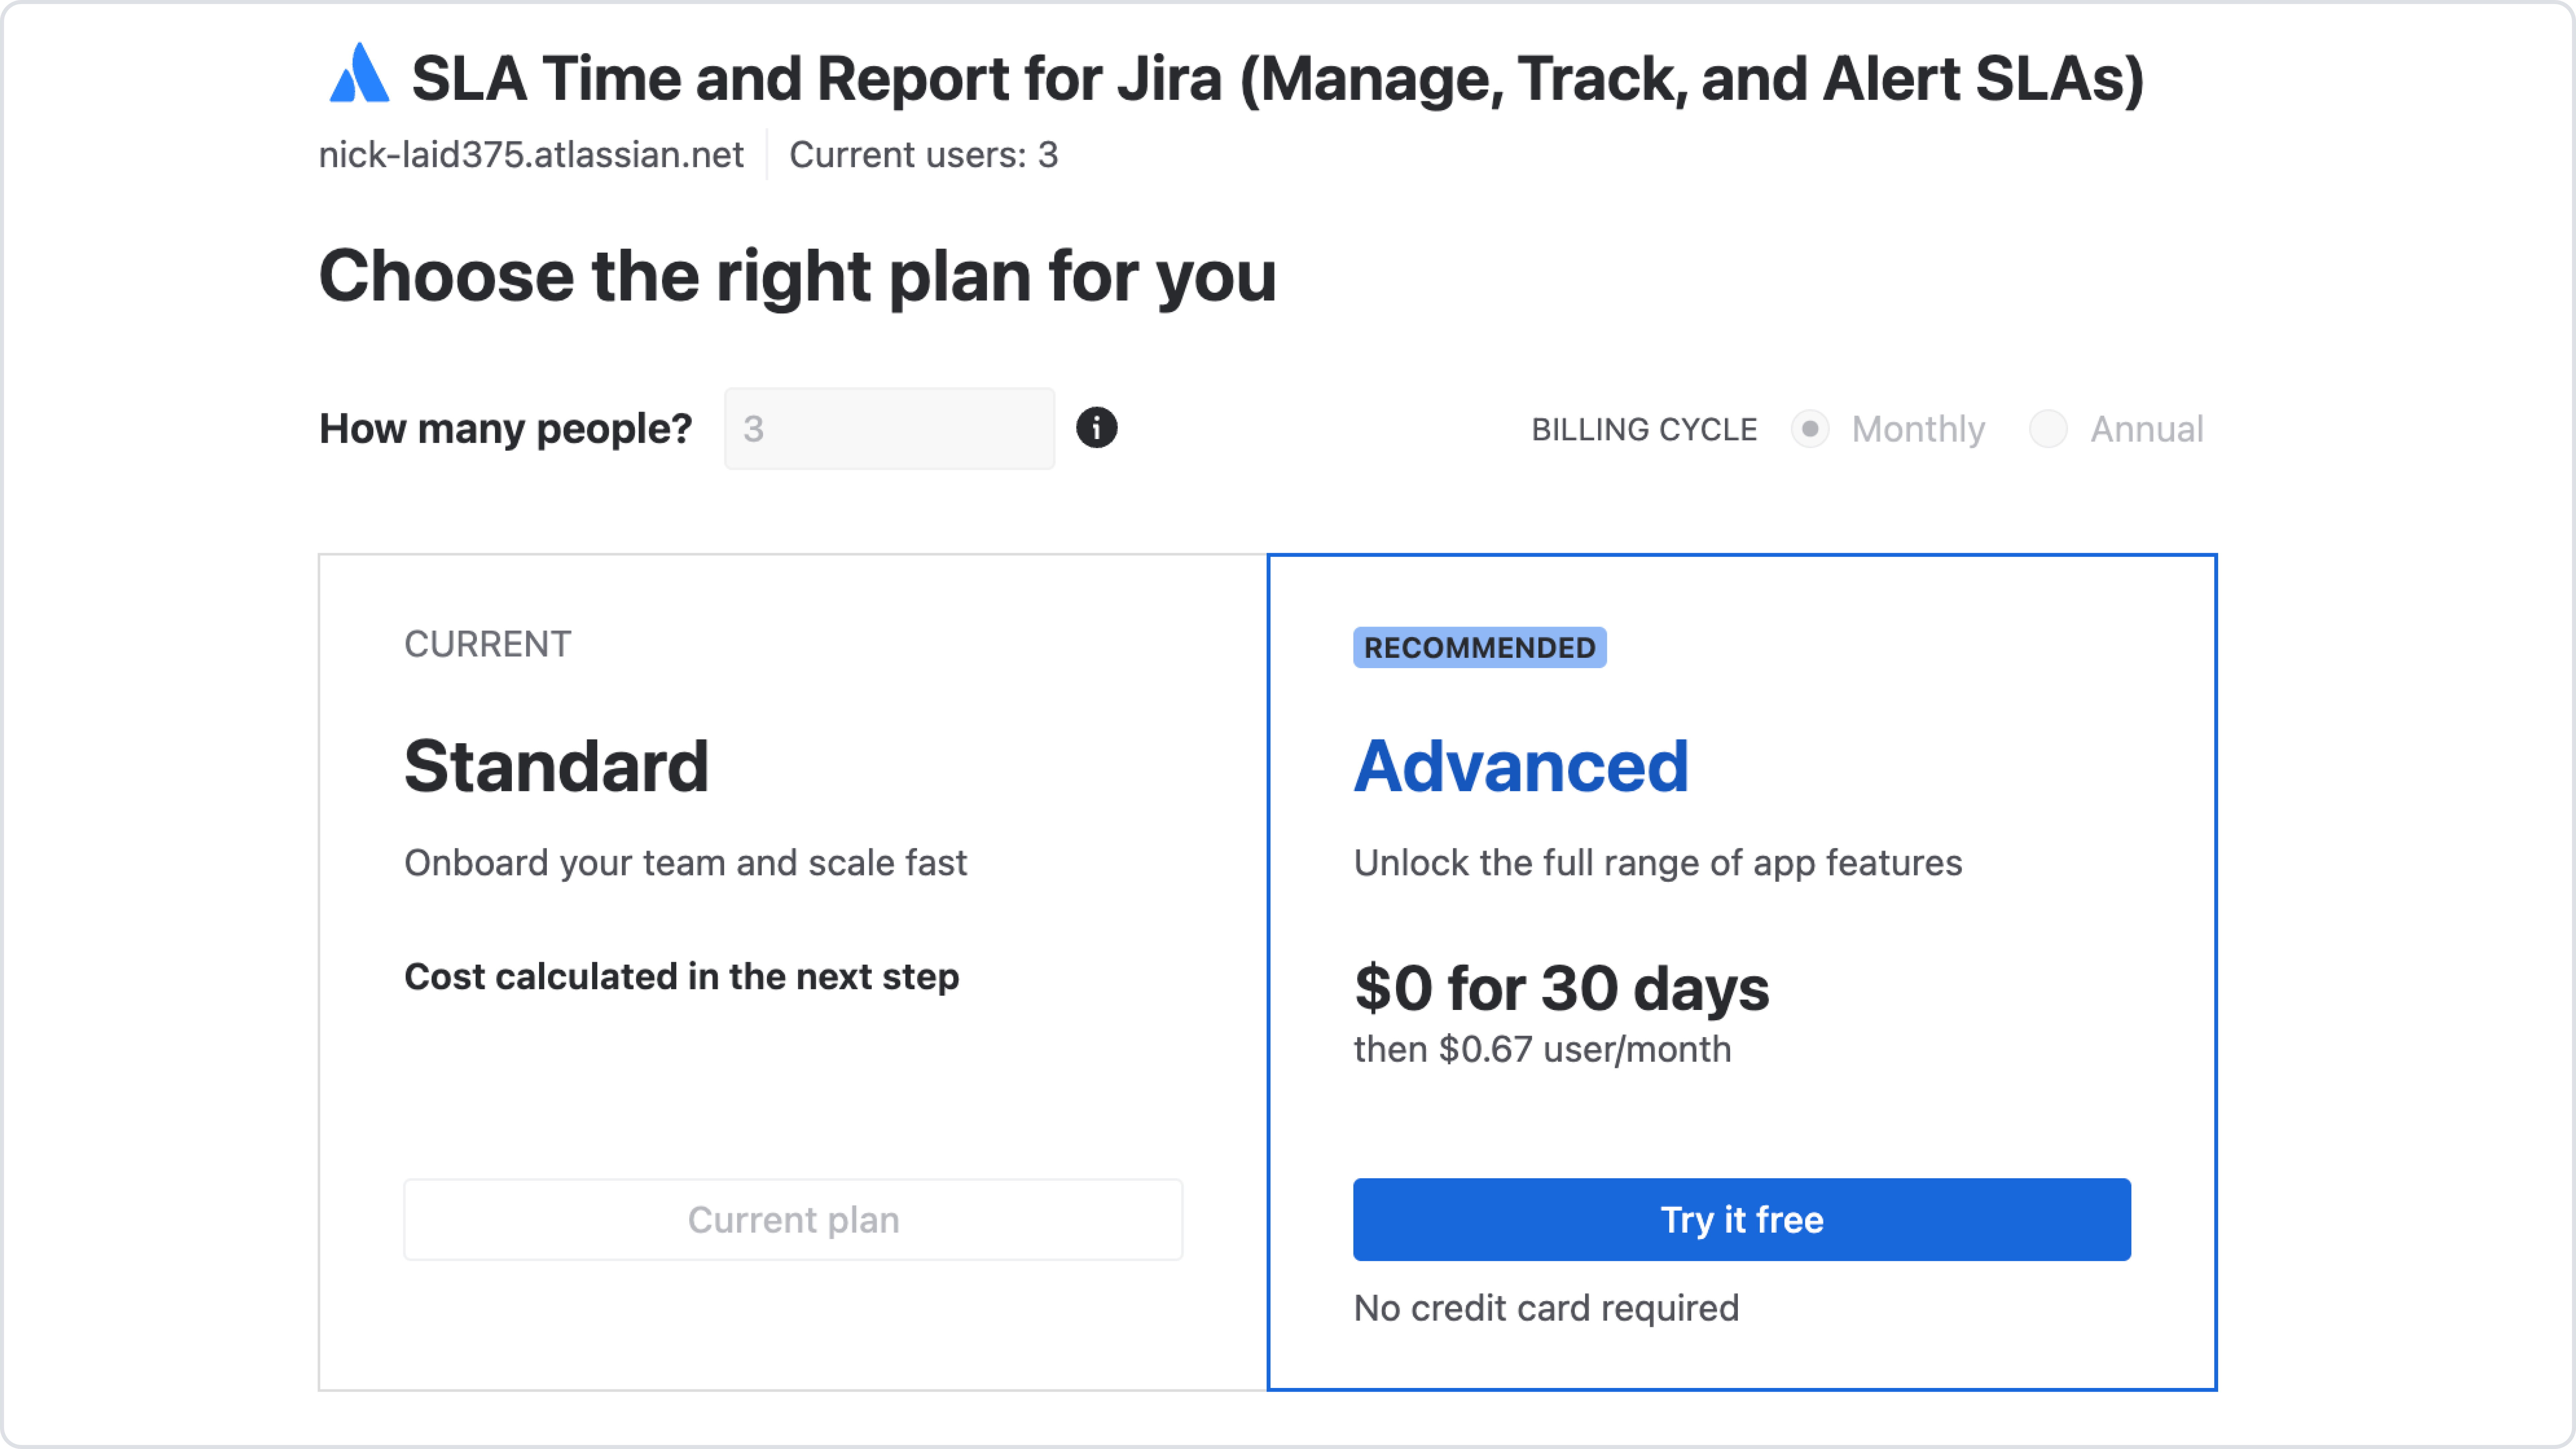Click the BILLING CYCLE label
The width and height of the screenshot is (2576, 1449).
click(1644, 429)
